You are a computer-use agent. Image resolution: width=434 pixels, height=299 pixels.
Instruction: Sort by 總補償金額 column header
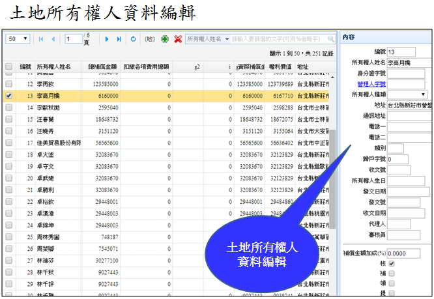pyautogui.click(x=101, y=66)
